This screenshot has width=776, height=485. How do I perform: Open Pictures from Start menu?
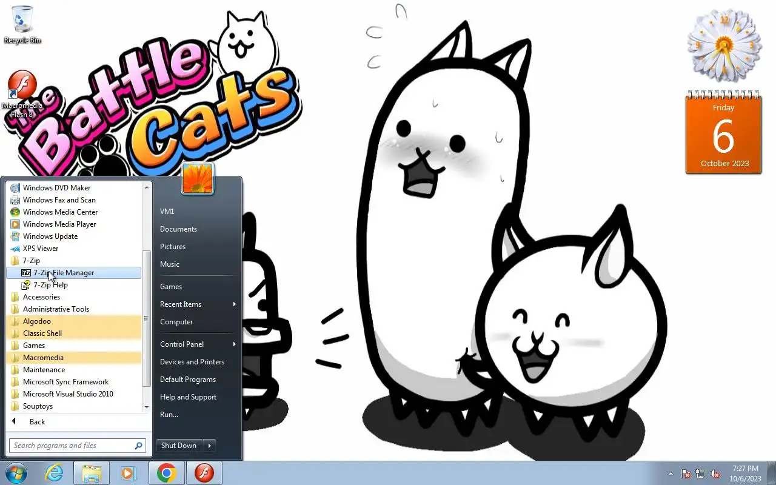(x=198, y=247)
